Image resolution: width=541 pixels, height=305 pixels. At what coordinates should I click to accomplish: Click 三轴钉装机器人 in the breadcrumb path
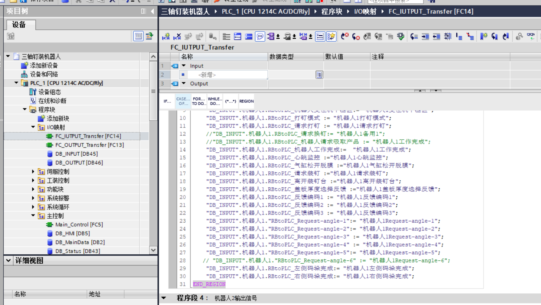pyautogui.click(x=185, y=12)
